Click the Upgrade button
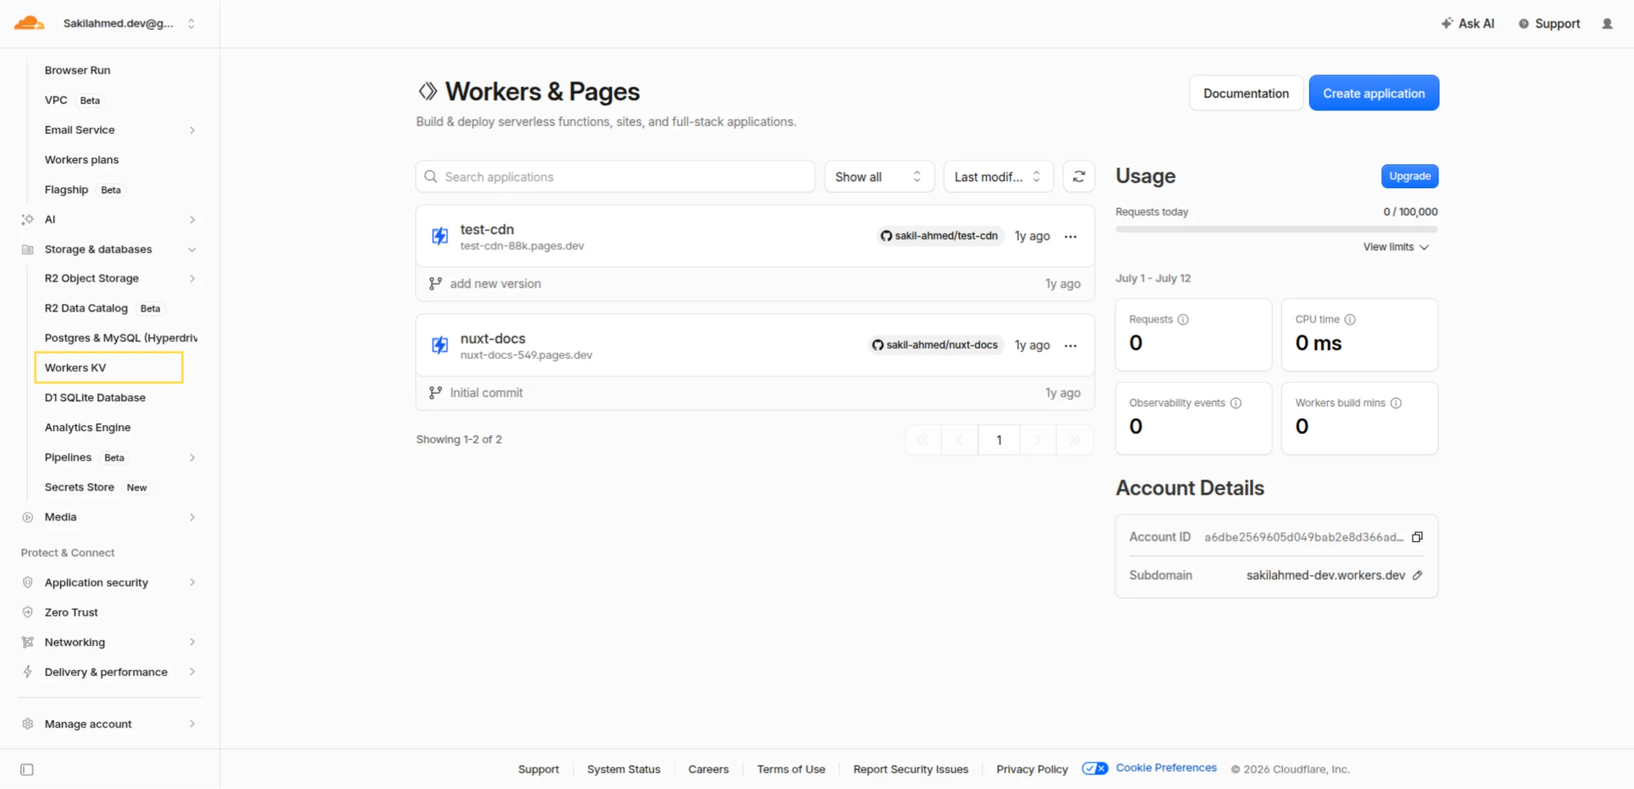 coord(1410,176)
